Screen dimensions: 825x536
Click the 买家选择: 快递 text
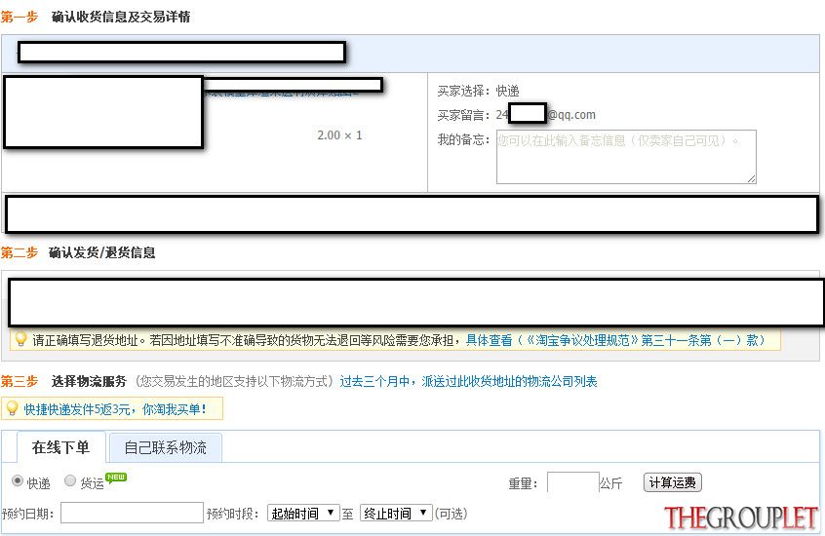[x=478, y=91]
